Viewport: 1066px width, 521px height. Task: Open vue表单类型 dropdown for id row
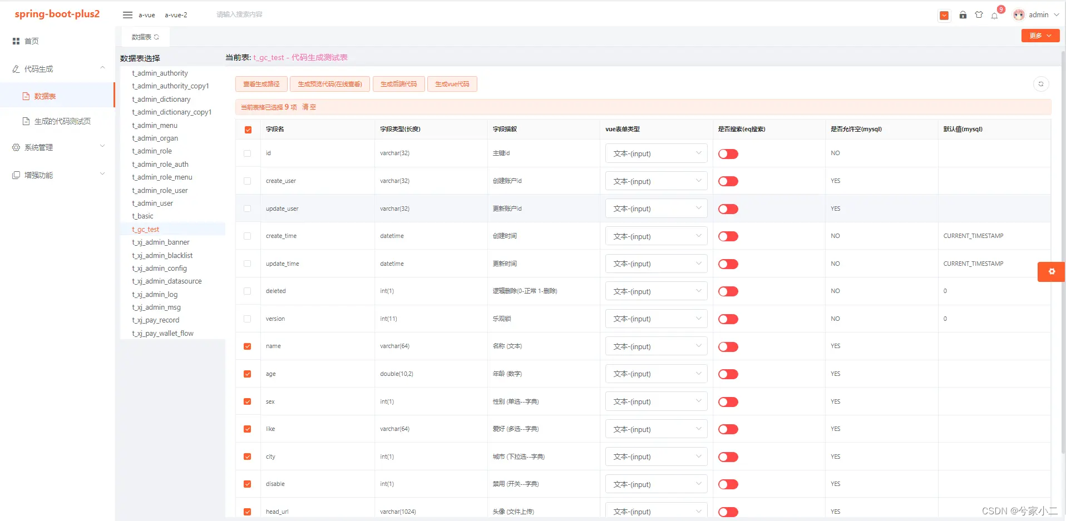coord(657,153)
